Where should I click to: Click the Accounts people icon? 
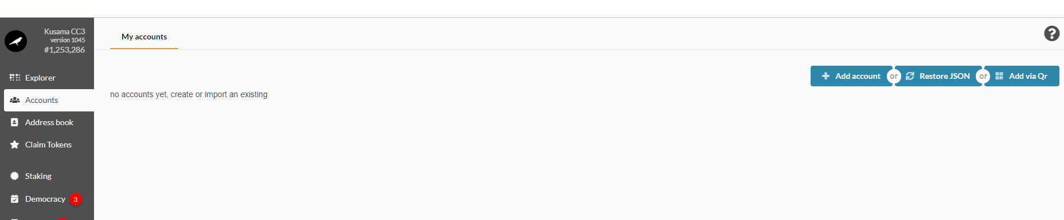click(15, 100)
